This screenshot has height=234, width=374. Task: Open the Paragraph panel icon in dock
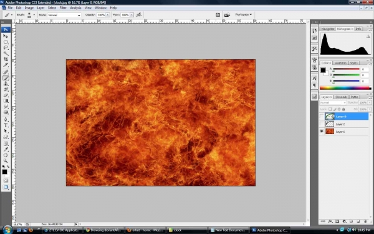(x=314, y=85)
